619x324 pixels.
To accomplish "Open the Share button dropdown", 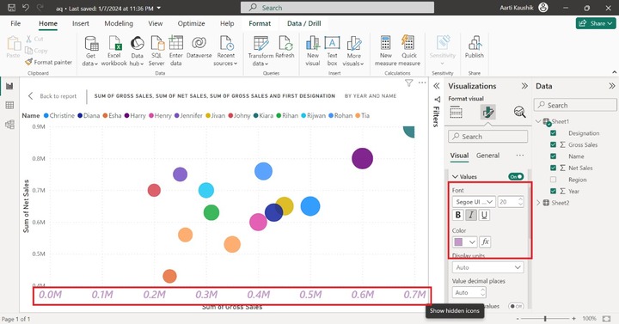I will click(x=596, y=23).
